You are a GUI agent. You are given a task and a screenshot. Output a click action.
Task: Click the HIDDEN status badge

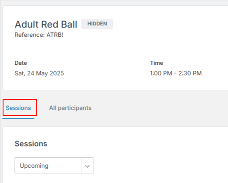point(97,24)
